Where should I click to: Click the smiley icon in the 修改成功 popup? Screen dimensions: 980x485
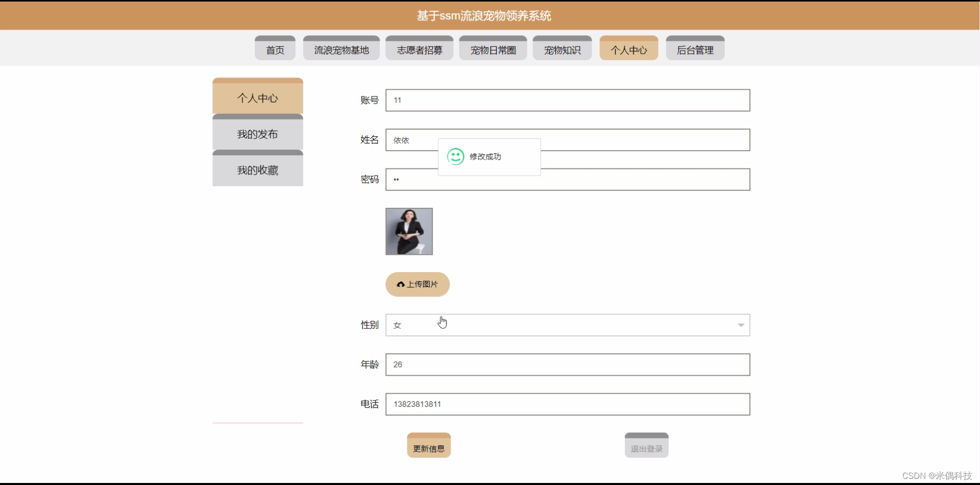point(455,157)
